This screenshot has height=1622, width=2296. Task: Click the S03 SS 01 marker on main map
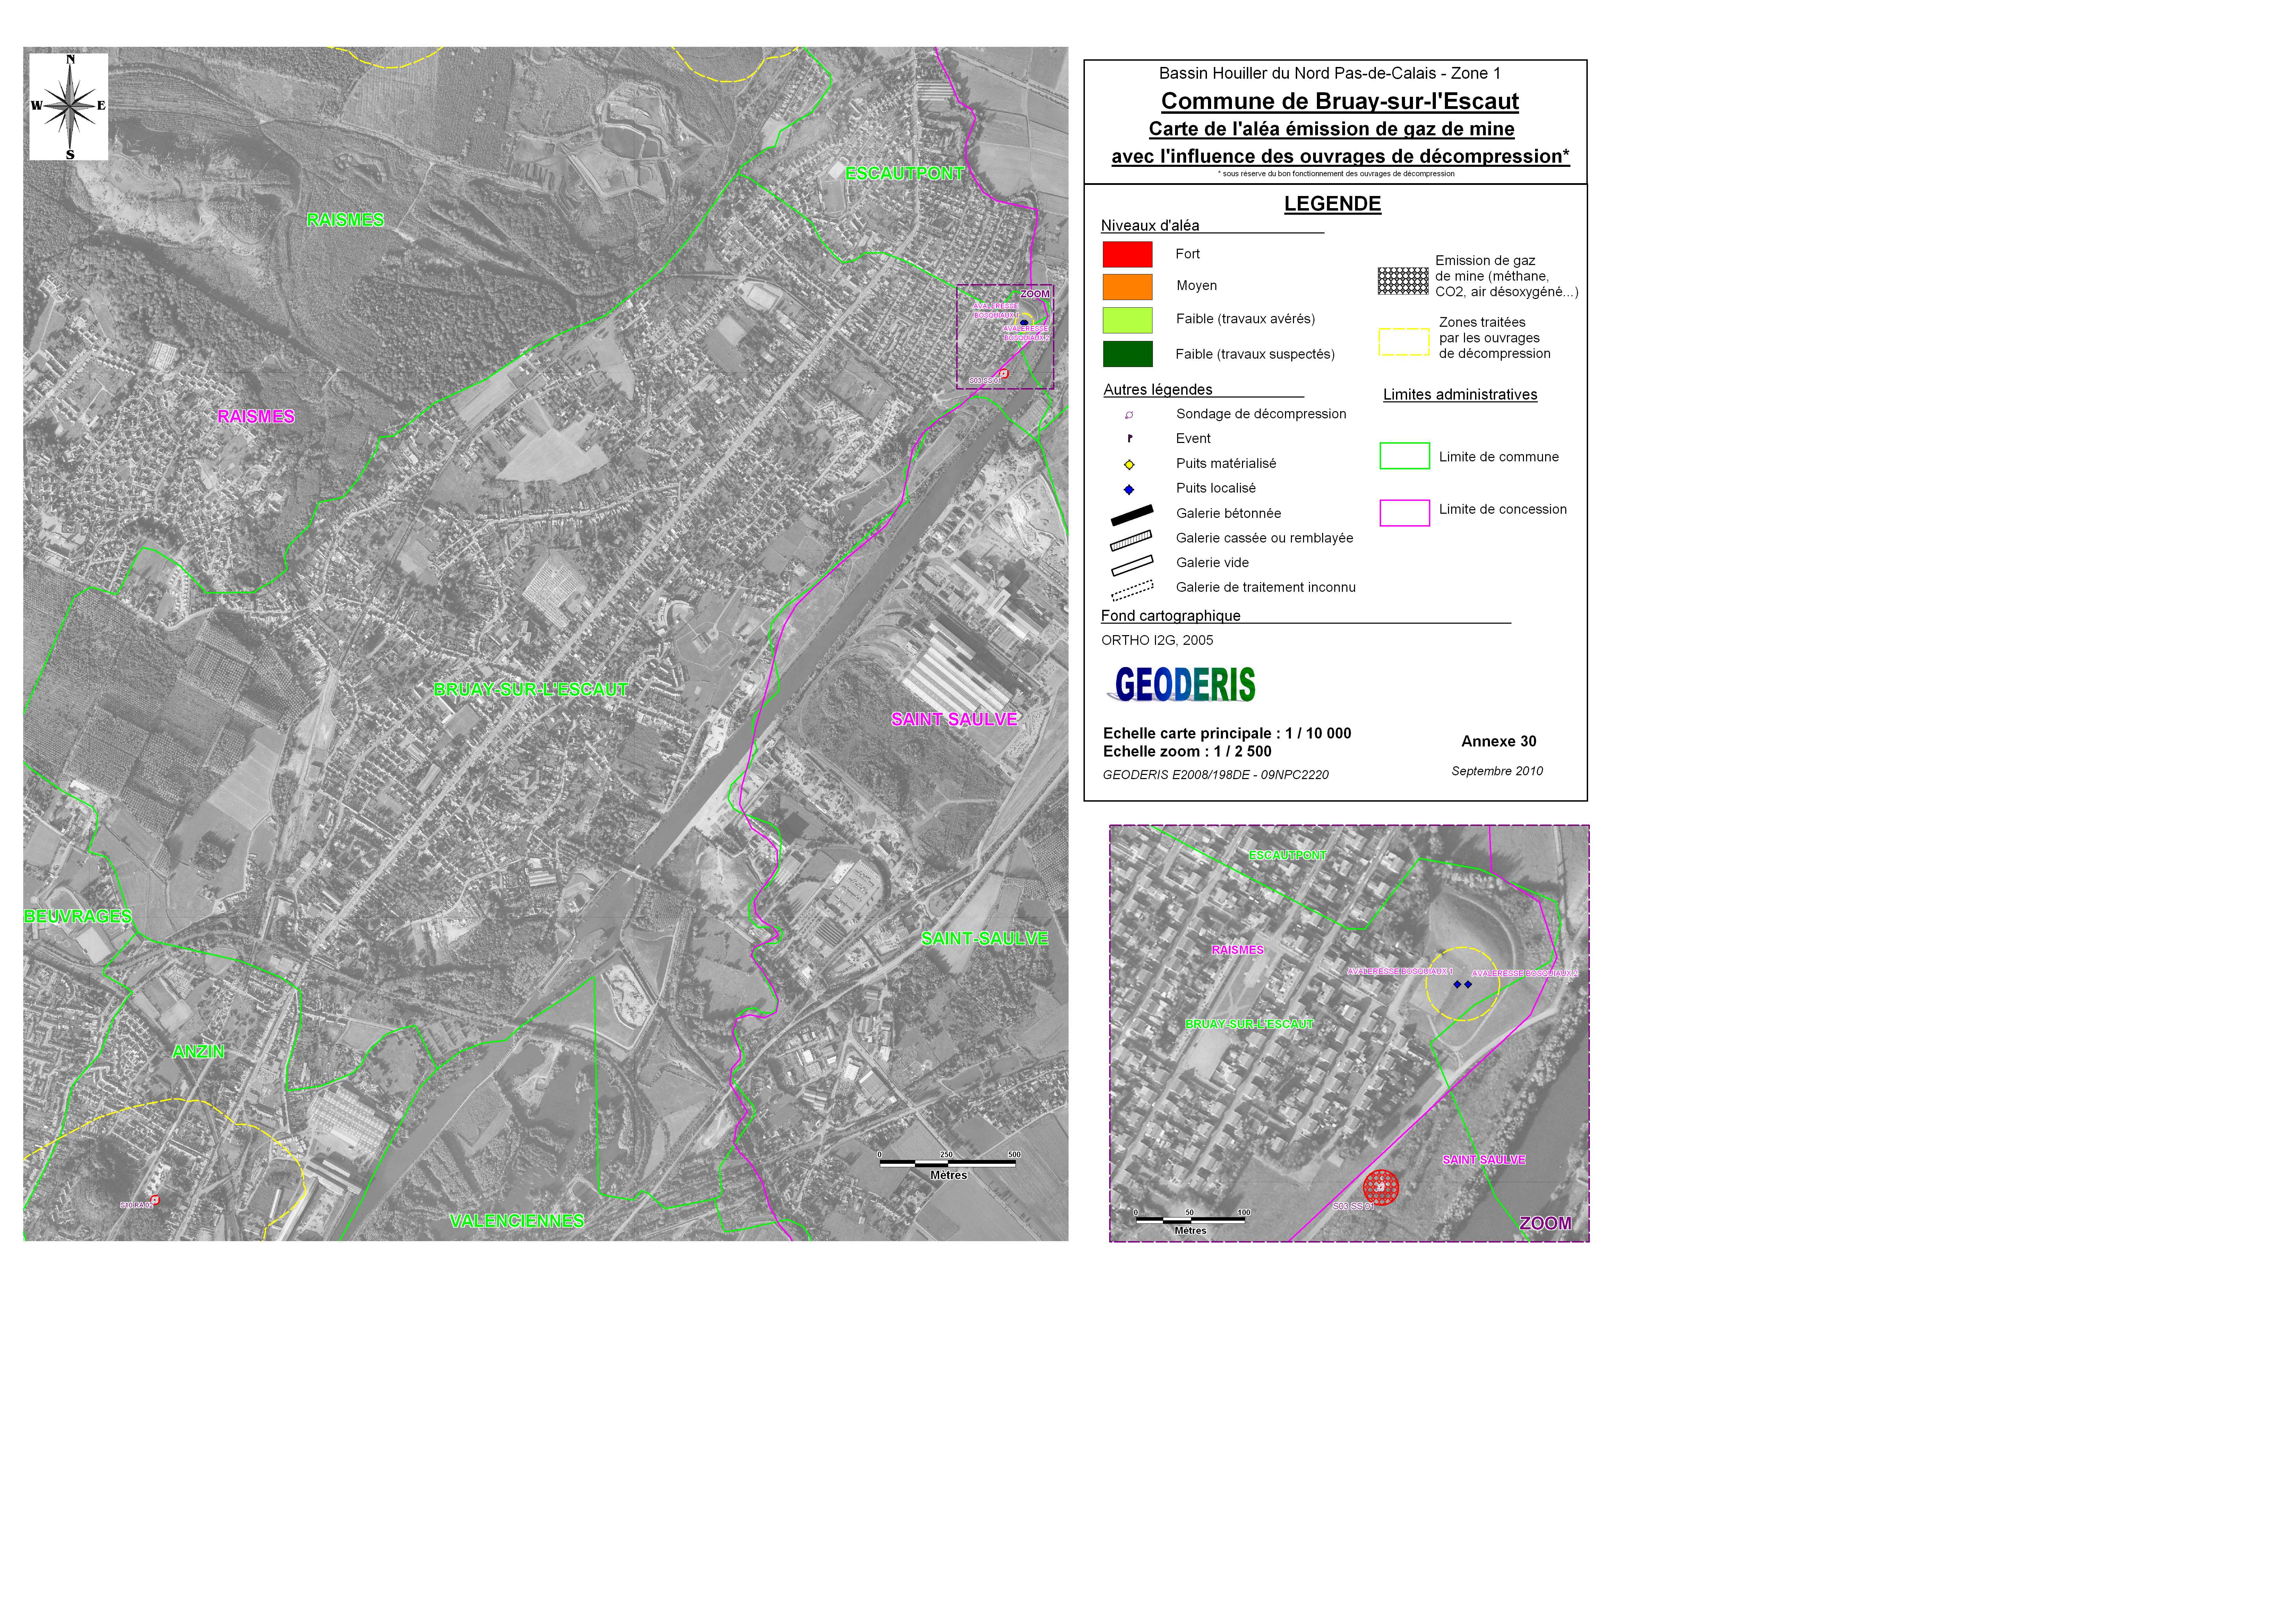tap(1004, 374)
